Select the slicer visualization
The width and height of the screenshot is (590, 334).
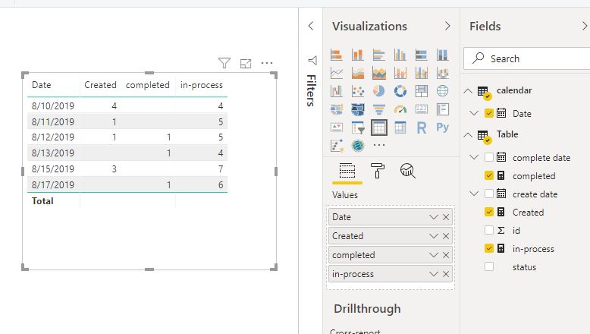(x=357, y=128)
